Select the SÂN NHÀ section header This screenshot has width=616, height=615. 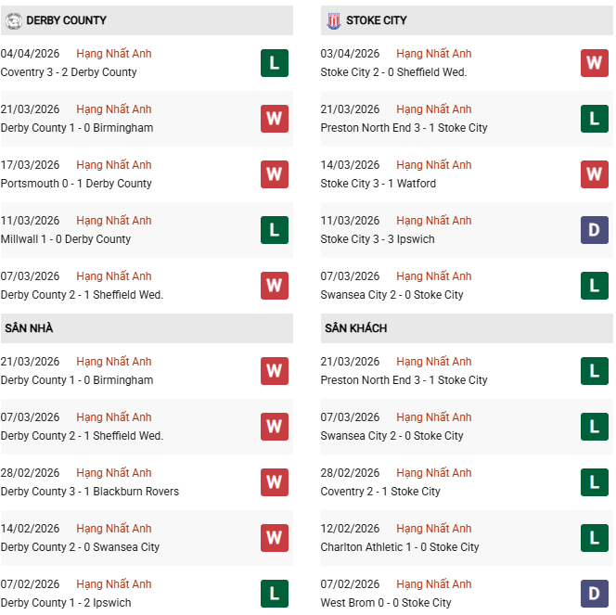[x=29, y=328]
